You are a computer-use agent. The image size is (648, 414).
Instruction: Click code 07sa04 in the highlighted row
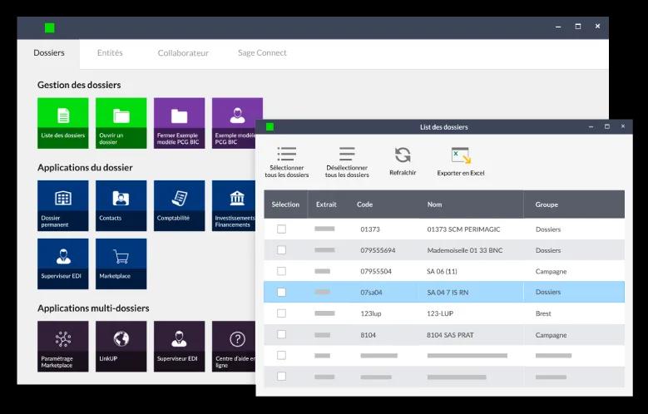[x=371, y=293]
